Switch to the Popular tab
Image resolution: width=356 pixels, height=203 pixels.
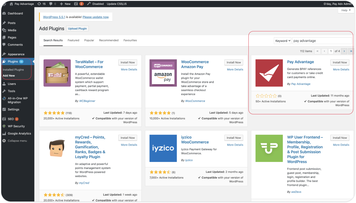coord(89,40)
